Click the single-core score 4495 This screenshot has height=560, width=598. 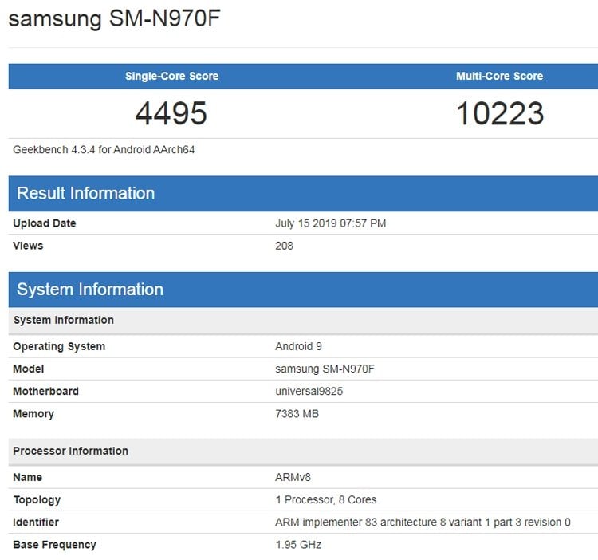[171, 113]
